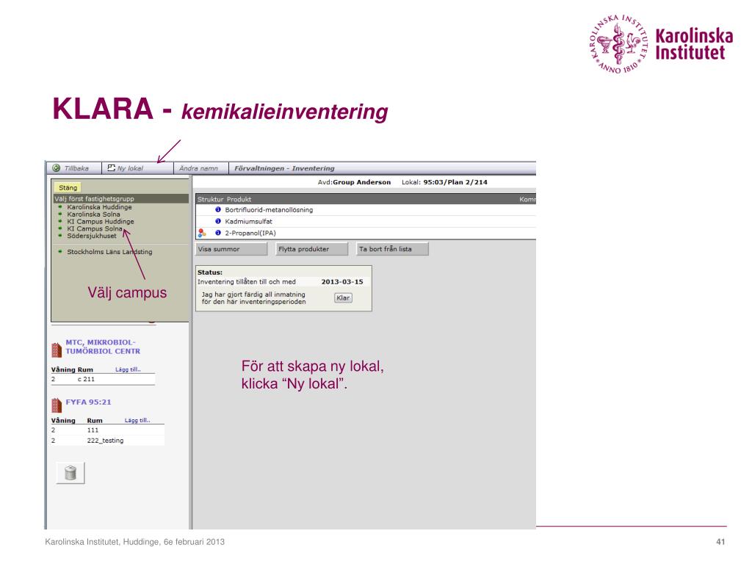This screenshot has height=564, width=752.
Task: Click Group Anderson department label
Action: (361, 182)
